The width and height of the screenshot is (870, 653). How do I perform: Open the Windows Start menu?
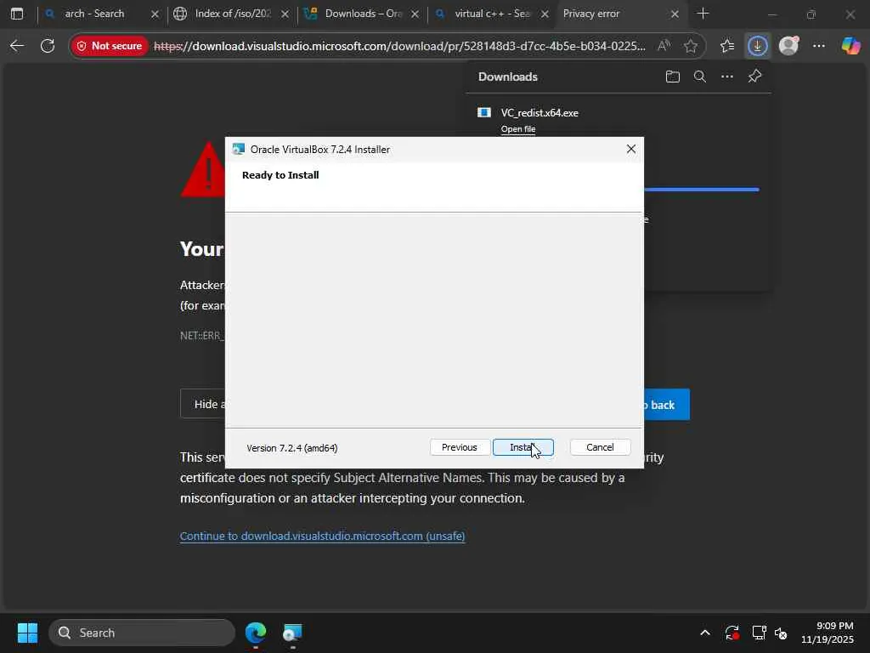(x=27, y=633)
